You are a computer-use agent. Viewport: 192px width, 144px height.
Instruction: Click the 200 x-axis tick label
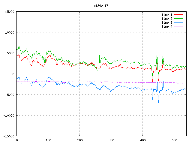(79, 140)
